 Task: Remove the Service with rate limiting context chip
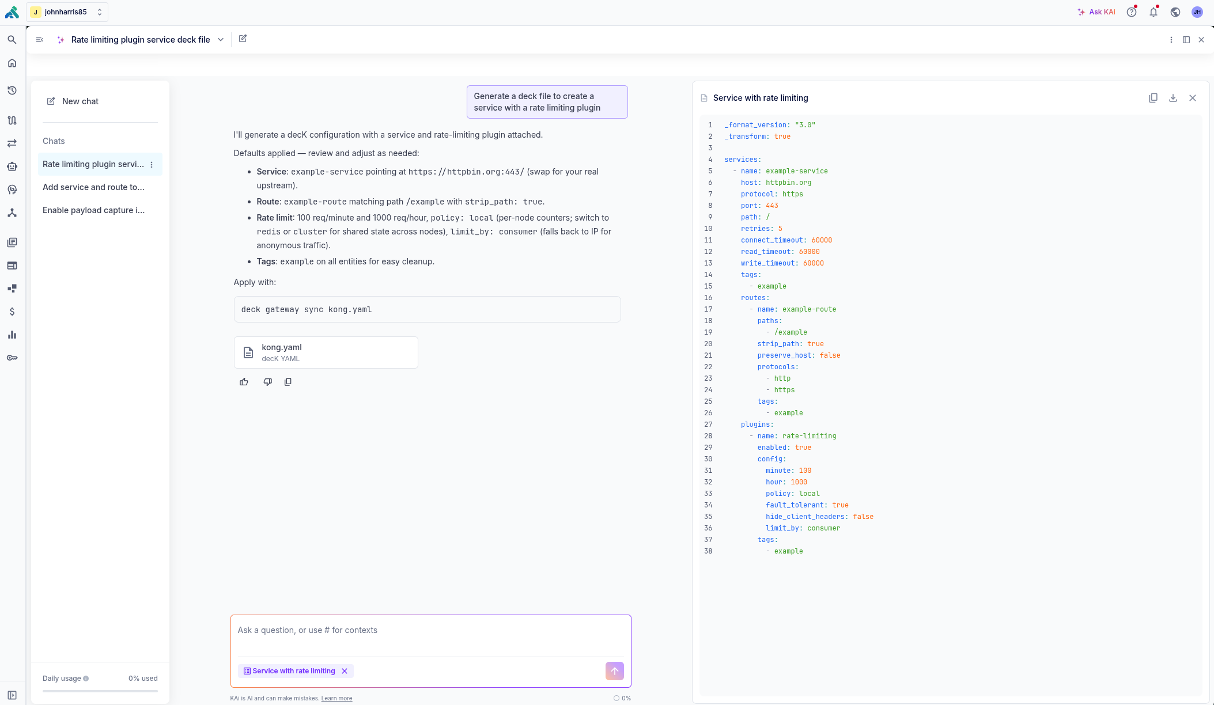345,671
